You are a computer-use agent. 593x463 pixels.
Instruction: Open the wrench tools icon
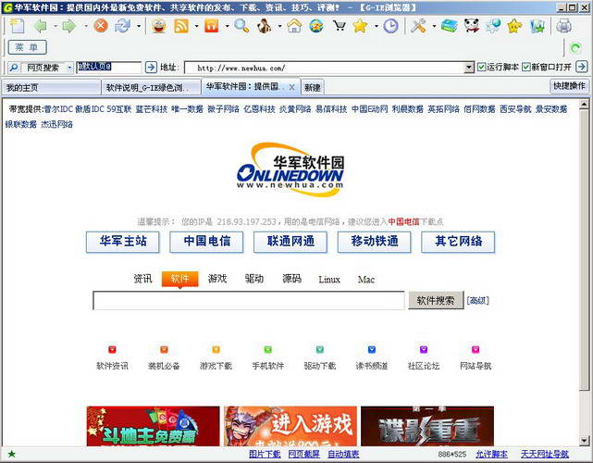(418, 26)
